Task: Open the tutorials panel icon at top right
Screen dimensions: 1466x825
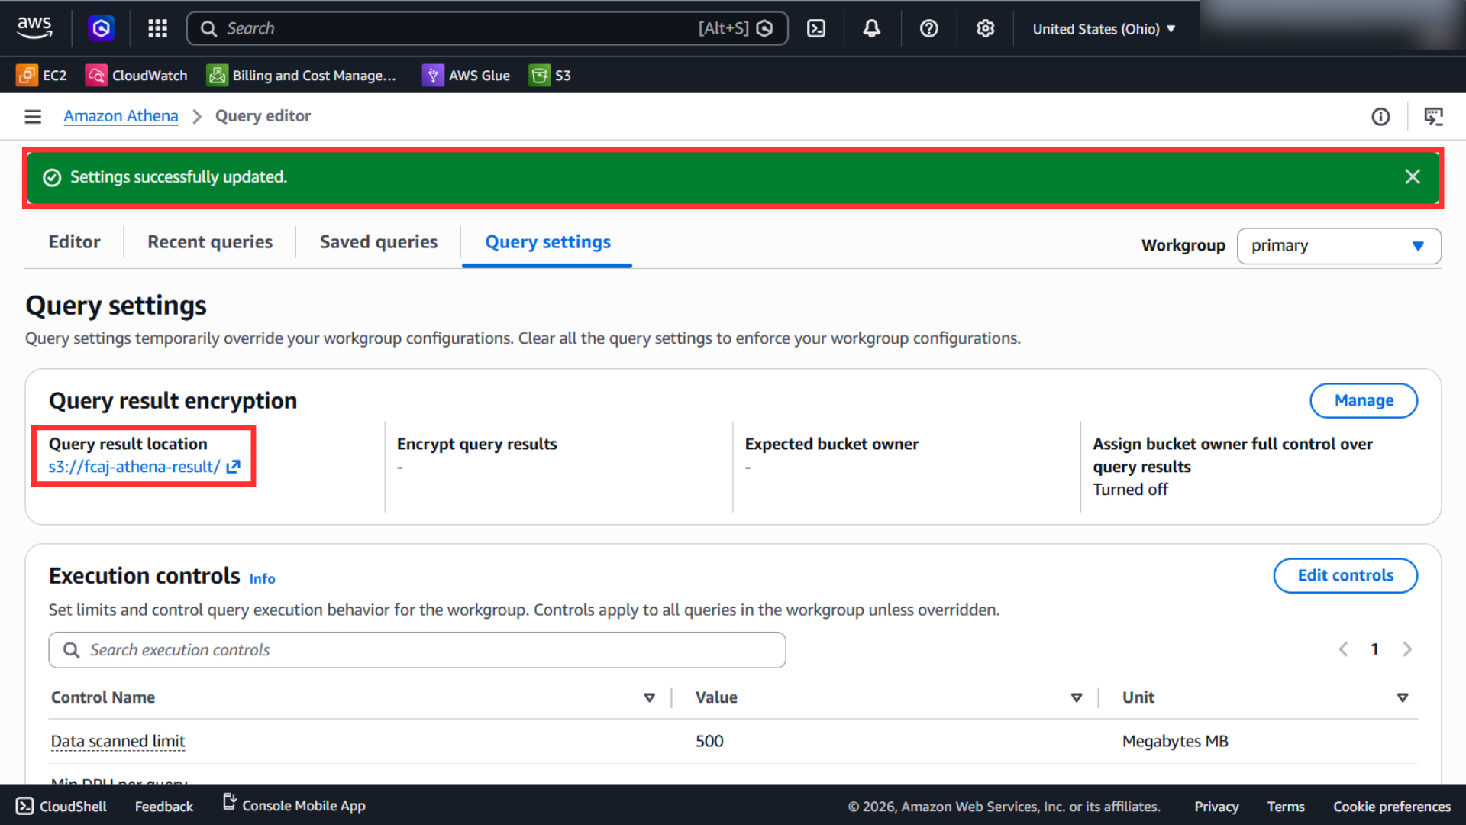Action: tap(1433, 116)
